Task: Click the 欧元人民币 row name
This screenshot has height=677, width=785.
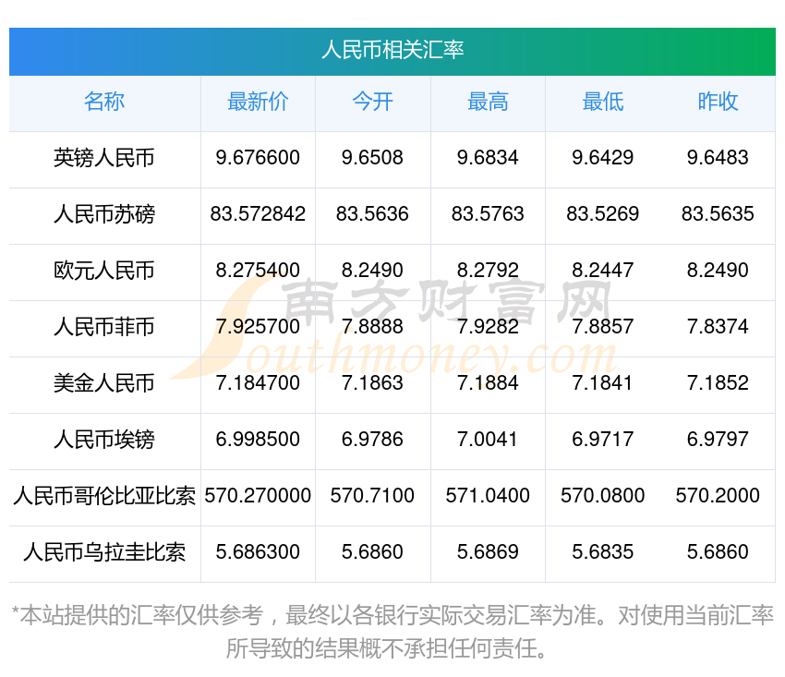Action: [104, 271]
